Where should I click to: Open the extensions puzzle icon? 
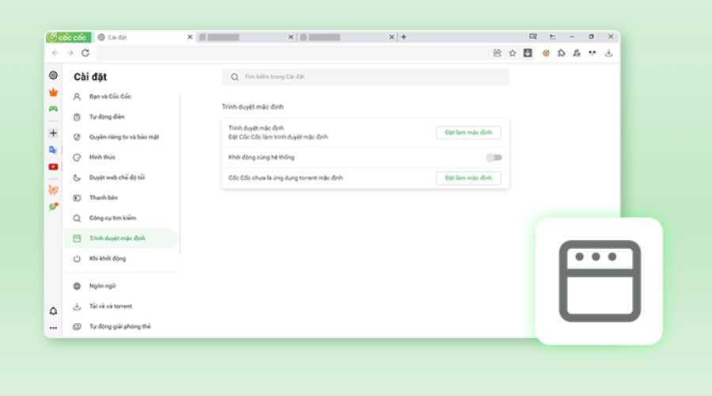[x=561, y=53]
